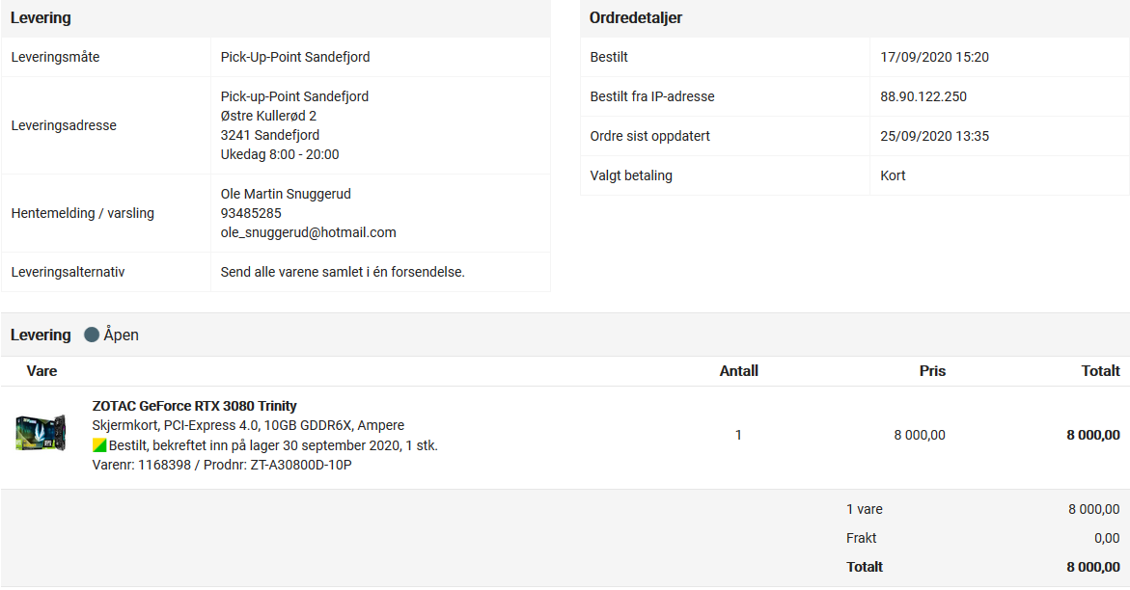This screenshot has width=1130, height=590.
Task: Click the bold Totalt 8 000,00 sum
Action: (1093, 567)
